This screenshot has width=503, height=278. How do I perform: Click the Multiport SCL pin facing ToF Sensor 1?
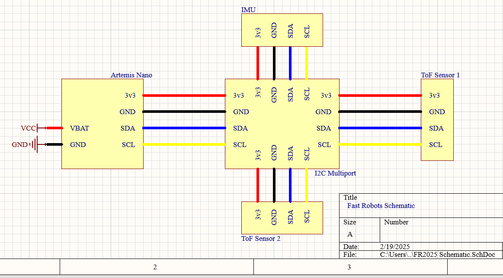pyautogui.click(x=324, y=144)
